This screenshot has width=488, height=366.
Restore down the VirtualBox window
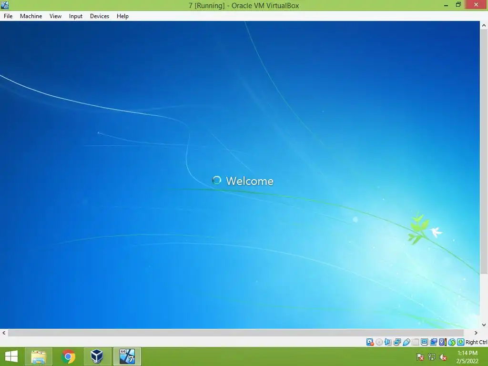click(x=458, y=5)
